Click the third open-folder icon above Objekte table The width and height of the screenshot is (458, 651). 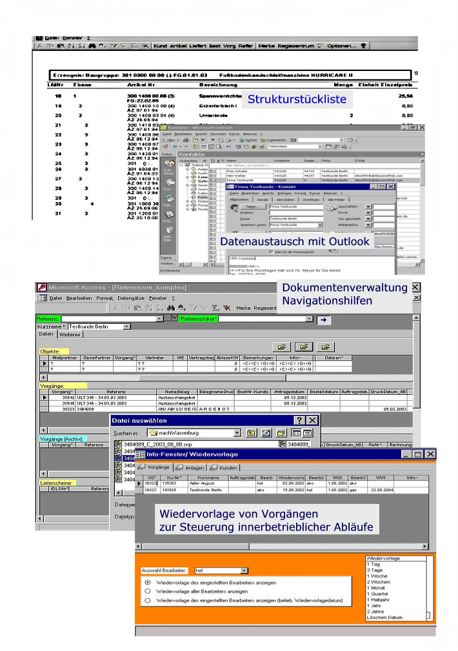[327, 346]
